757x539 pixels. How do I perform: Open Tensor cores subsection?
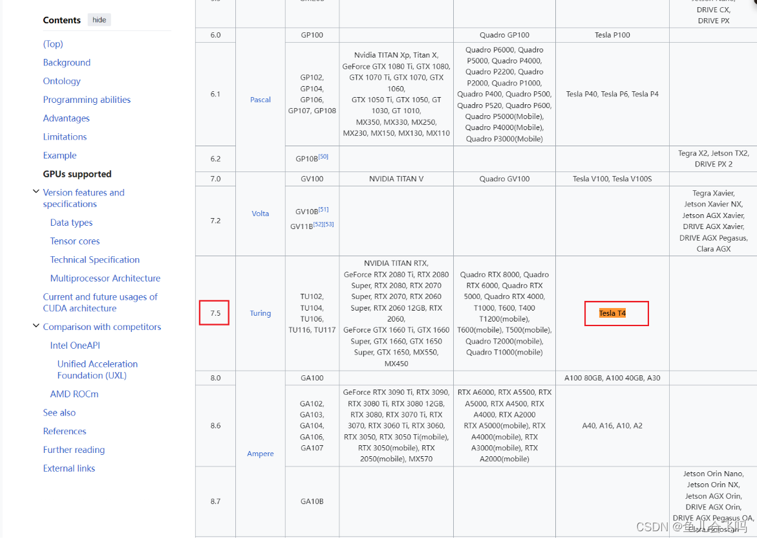(75, 241)
